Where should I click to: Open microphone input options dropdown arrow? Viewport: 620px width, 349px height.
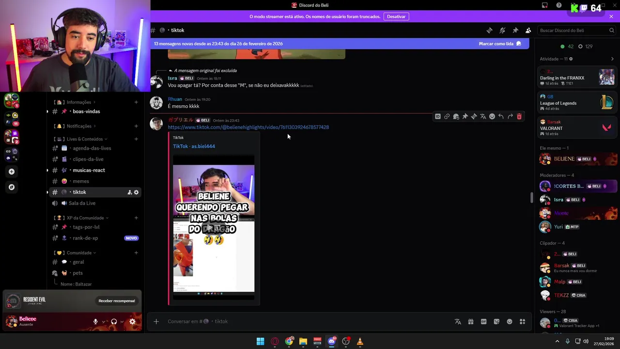(x=104, y=321)
